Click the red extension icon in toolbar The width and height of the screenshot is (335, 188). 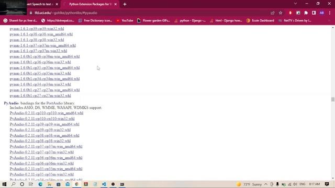(x=290, y=13)
